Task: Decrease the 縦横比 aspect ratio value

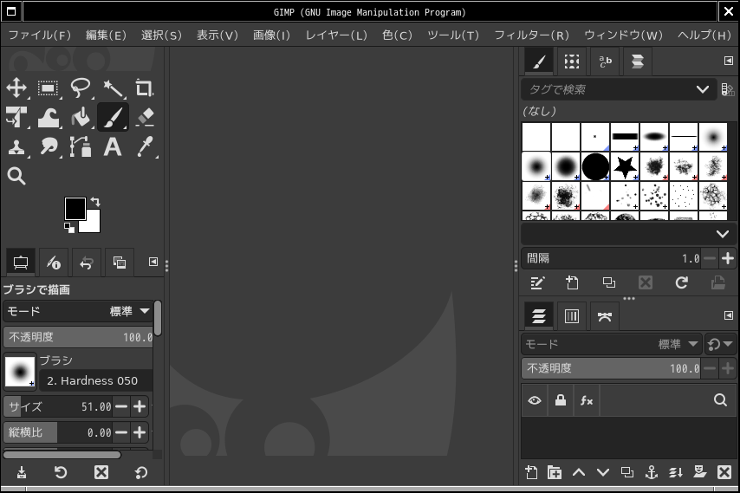Action: point(122,432)
